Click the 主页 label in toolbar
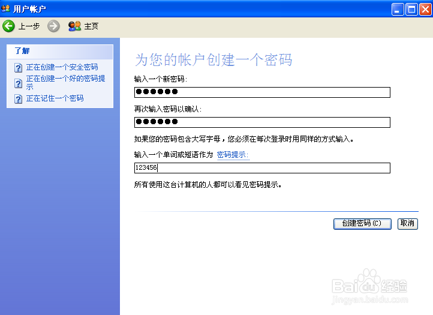Image resolution: width=433 pixels, height=315 pixels. point(91,26)
